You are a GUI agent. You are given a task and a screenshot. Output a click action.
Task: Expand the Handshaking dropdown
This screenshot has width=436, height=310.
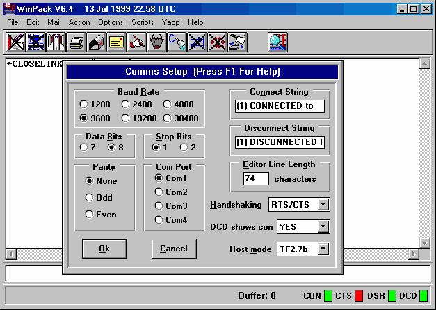(x=323, y=204)
